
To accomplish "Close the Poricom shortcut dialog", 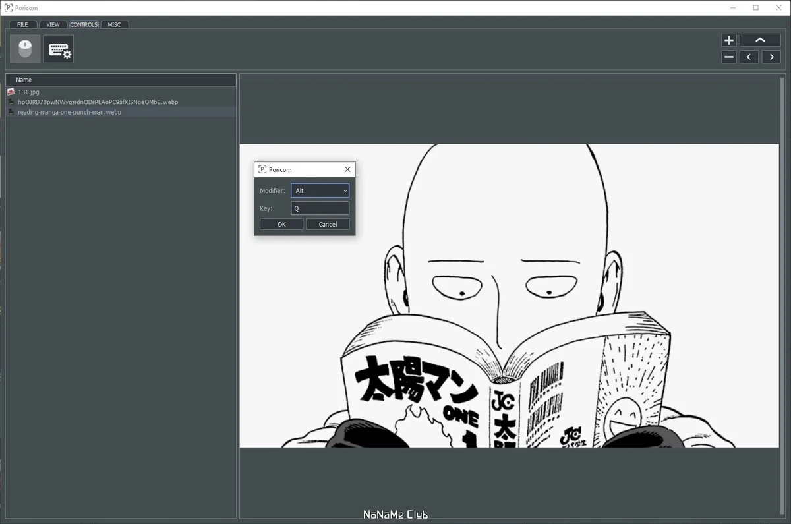I will tap(347, 169).
